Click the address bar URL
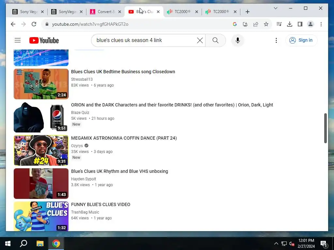 (90, 24)
